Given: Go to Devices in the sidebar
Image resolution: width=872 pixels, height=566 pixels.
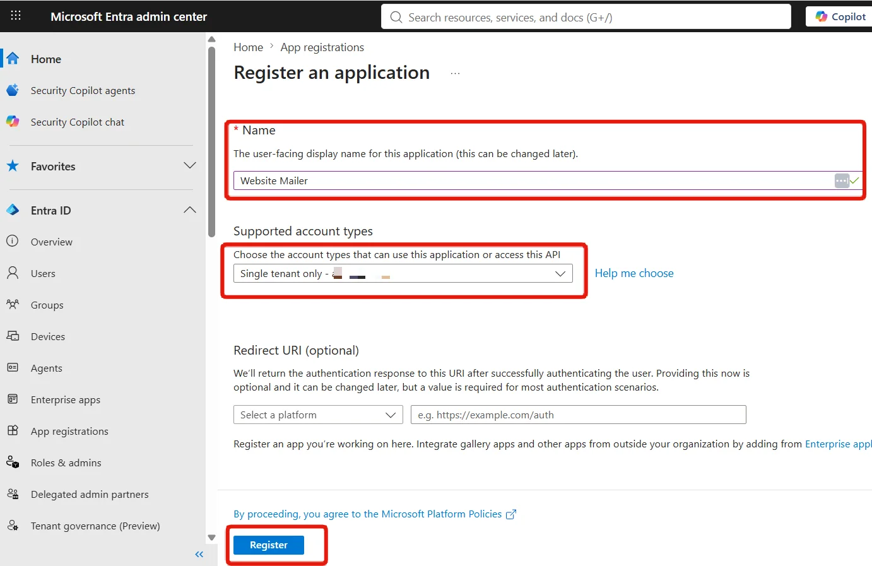Looking at the screenshot, I should (48, 336).
